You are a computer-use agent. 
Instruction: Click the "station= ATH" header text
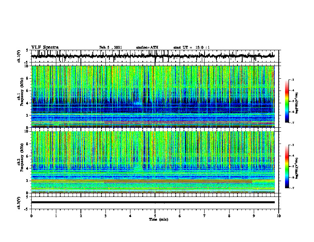147,47
